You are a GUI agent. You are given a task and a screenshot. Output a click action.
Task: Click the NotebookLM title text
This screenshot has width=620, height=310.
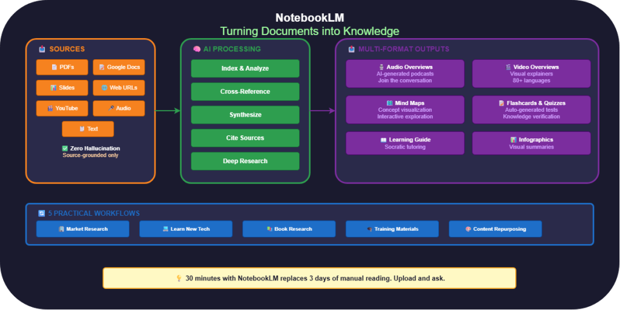309,18
